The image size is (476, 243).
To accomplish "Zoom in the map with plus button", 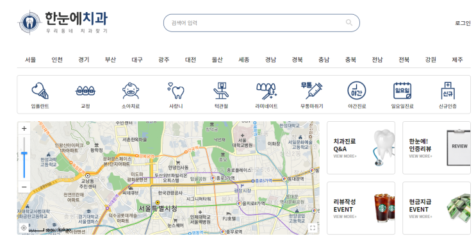I will coord(24,128).
